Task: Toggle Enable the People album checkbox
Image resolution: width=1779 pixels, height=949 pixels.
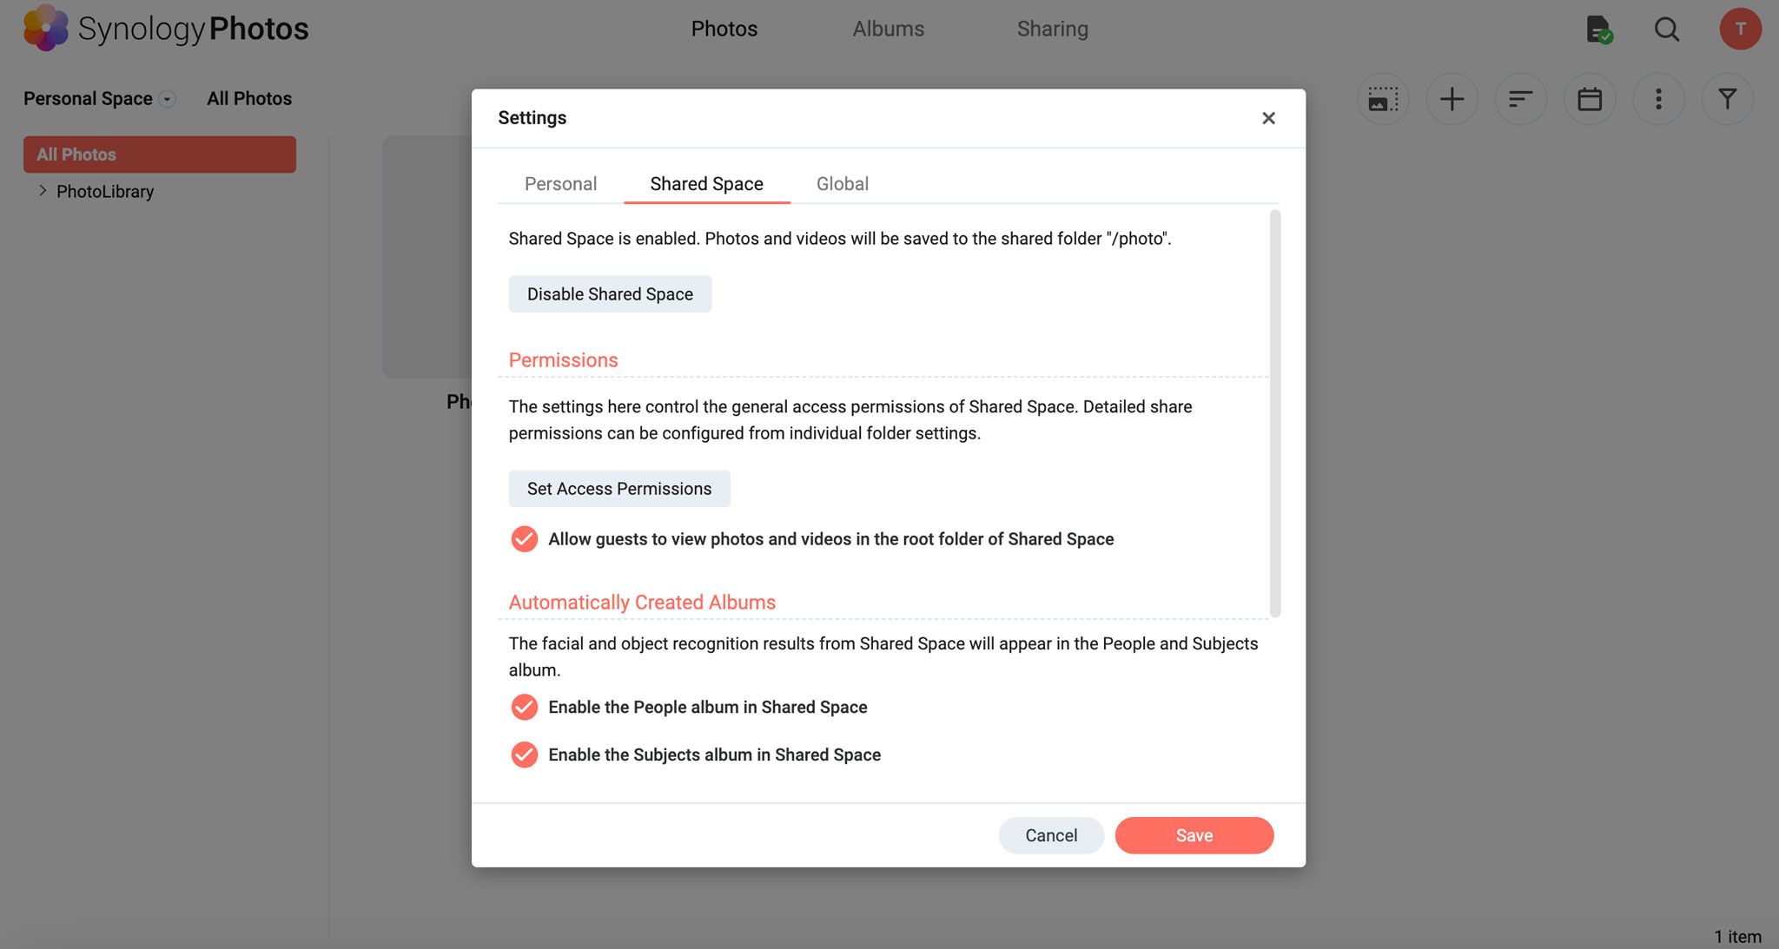Action: pyautogui.click(x=524, y=707)
